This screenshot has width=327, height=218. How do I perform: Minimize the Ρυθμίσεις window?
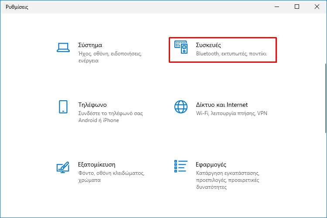277,7
